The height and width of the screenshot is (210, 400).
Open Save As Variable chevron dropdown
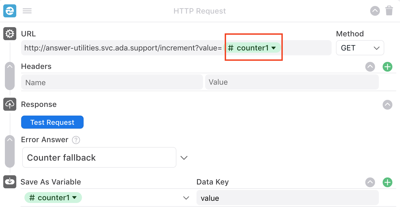pos(186,198)
